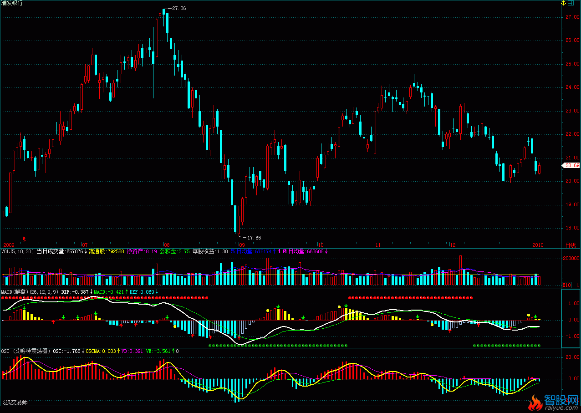Click the 19.00 price axis label
The height and width of the screenshot is (413, 581).
click(572, 205)
